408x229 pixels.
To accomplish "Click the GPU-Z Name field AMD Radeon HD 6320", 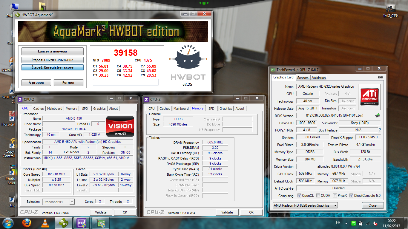I will pos(326,86).
